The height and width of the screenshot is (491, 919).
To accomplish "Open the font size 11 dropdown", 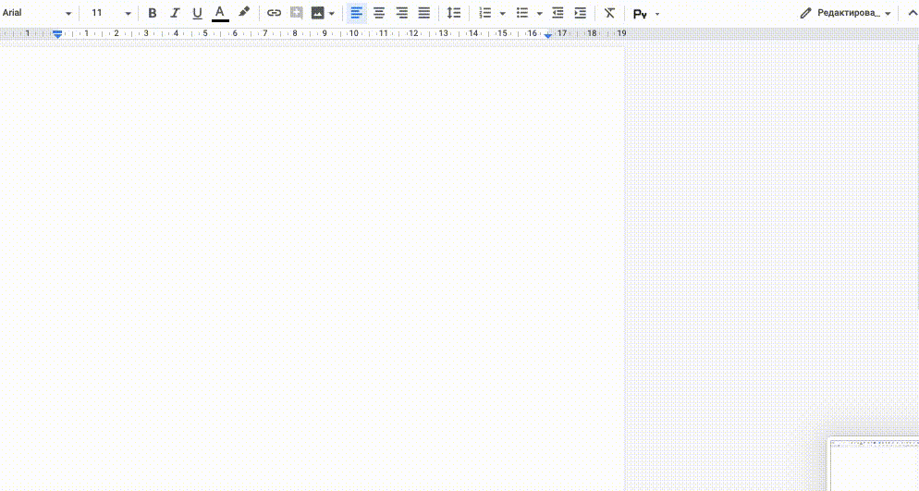I will (111, 13).
